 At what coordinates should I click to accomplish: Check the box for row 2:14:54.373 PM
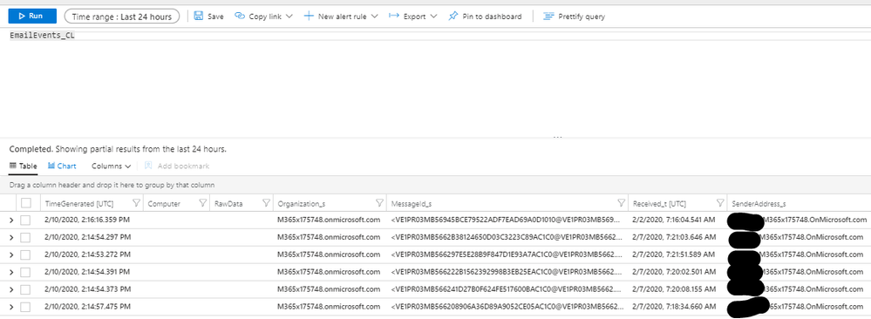25,289
